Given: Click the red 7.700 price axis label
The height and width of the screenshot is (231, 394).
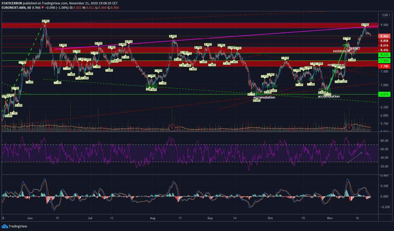Looking at the screenshot, I should [x=384, y=66].
